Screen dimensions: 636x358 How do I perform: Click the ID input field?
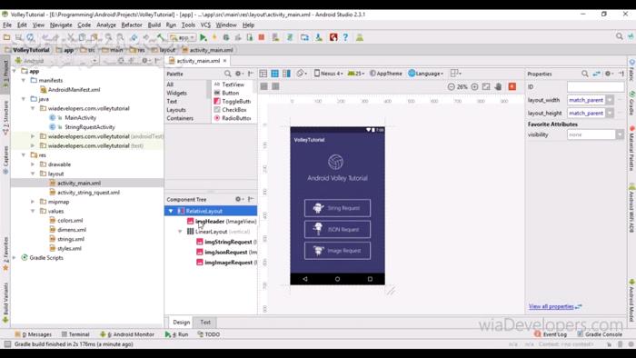[x=595, y=86]
